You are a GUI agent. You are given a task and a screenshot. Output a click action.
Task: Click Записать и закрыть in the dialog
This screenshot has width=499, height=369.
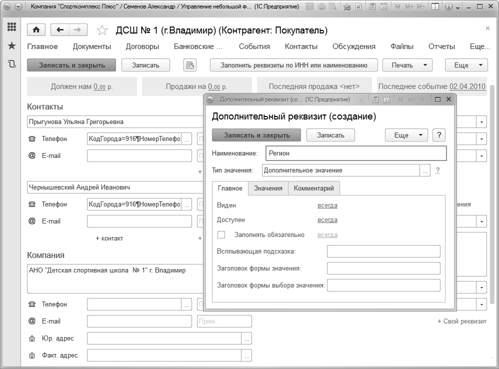click(x=256, y=135)
